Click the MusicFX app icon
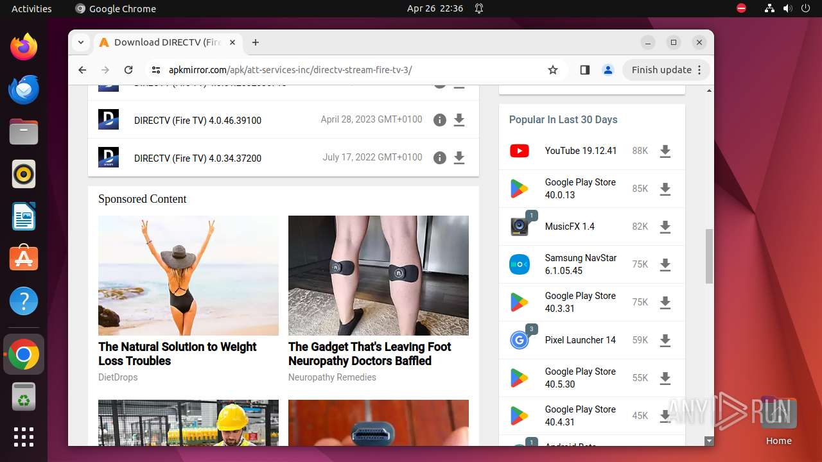Viewport: 822px width, 462px height. pos(520,227)
